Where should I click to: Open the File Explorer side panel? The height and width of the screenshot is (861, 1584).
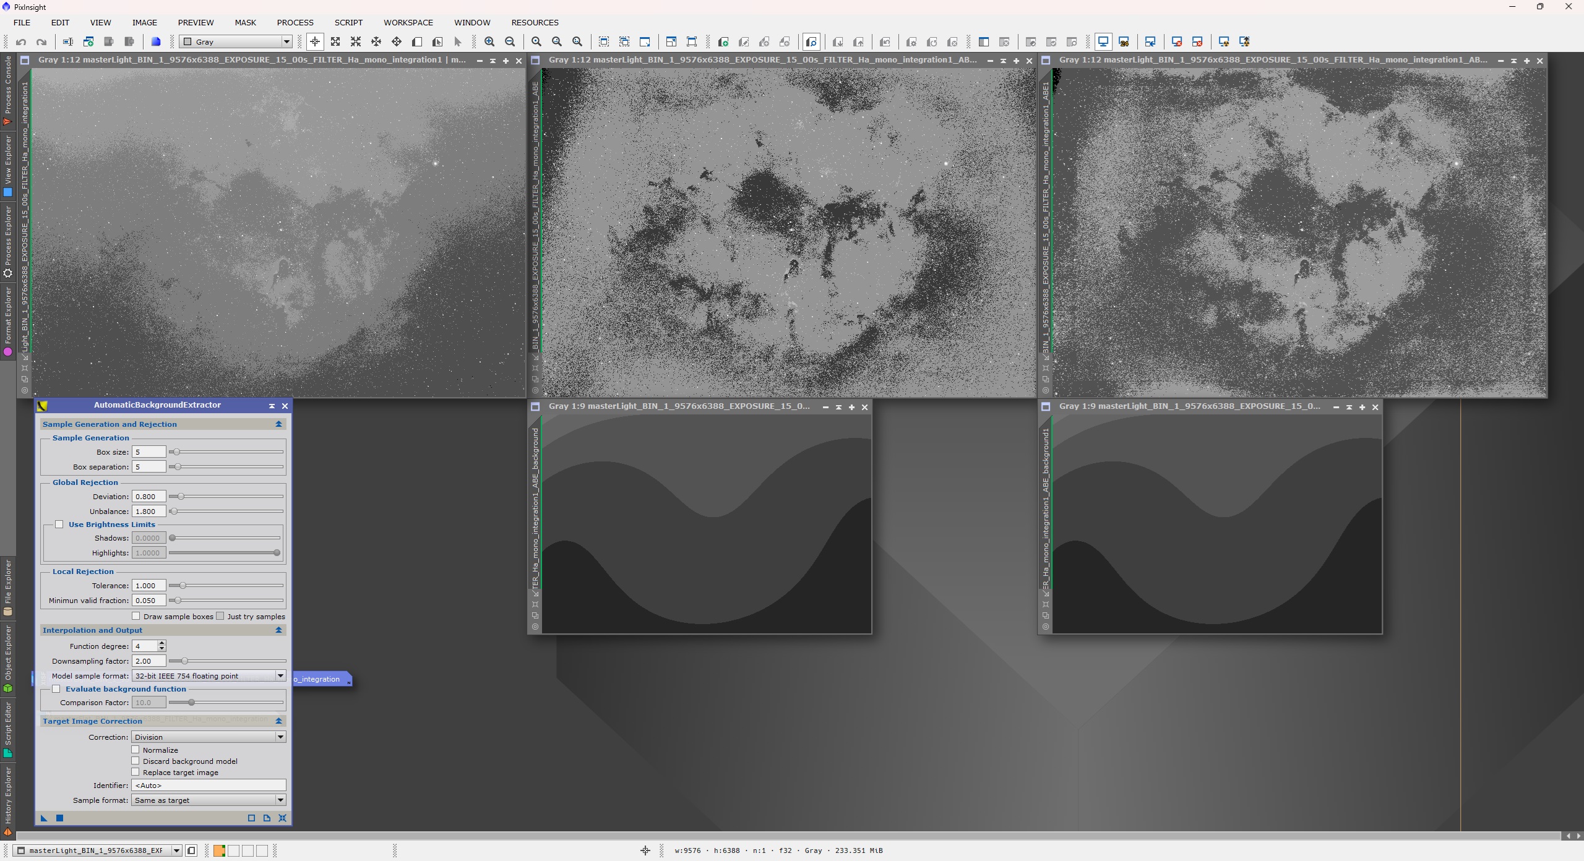click(x=8, y=588)
